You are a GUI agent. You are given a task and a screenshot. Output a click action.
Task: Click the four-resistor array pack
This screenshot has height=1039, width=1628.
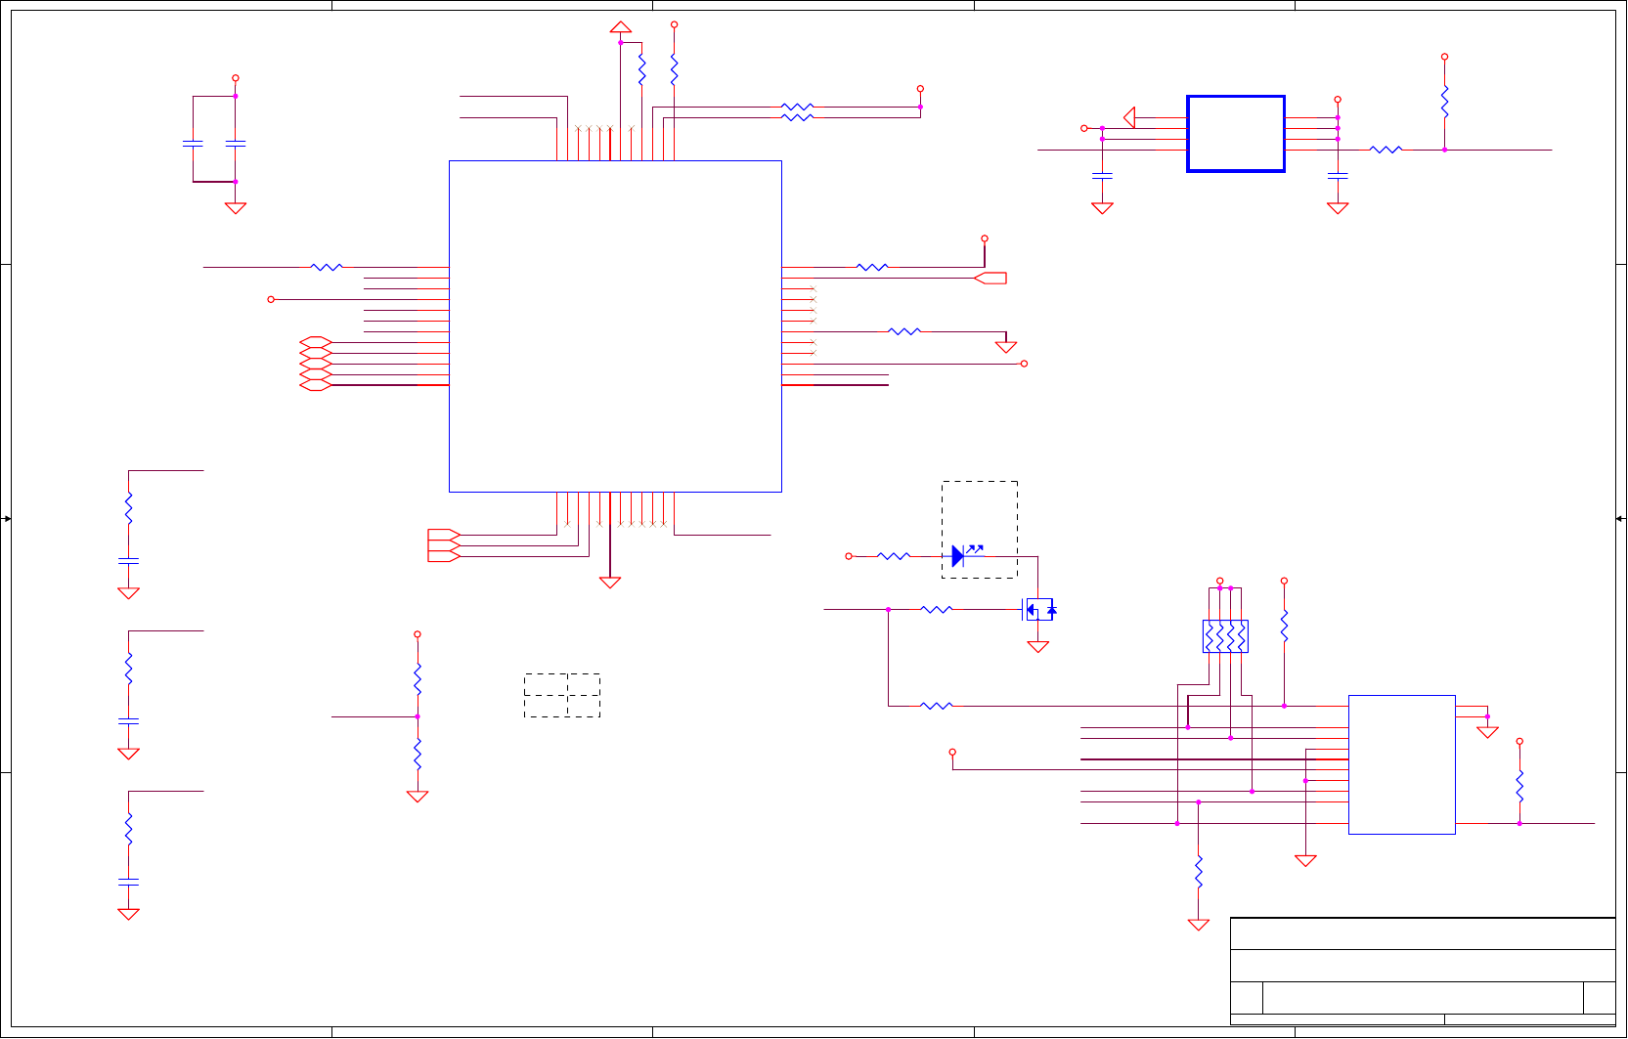tap(1225, 636)
